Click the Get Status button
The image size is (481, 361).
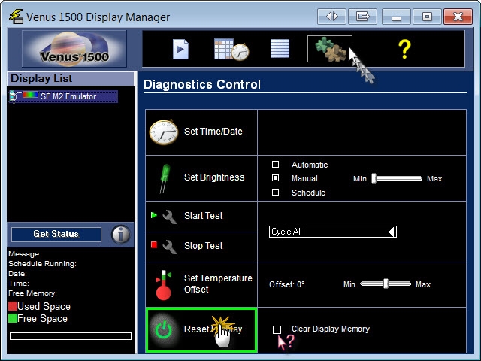56,234
